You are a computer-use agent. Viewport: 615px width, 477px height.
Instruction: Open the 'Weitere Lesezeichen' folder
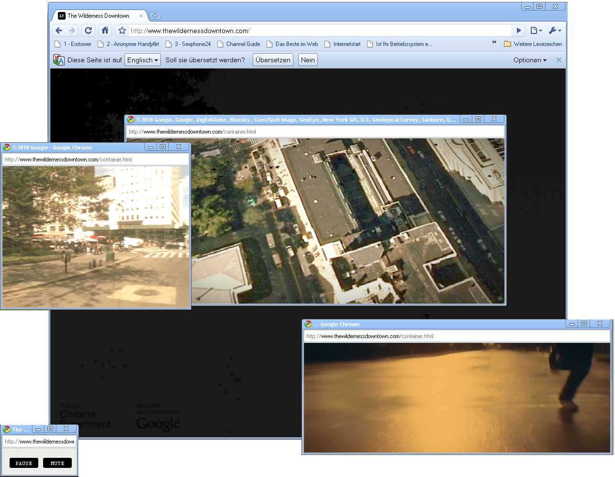[x=533, y=44]
